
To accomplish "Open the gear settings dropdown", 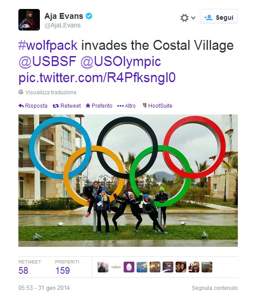I will tap(188, 18).
